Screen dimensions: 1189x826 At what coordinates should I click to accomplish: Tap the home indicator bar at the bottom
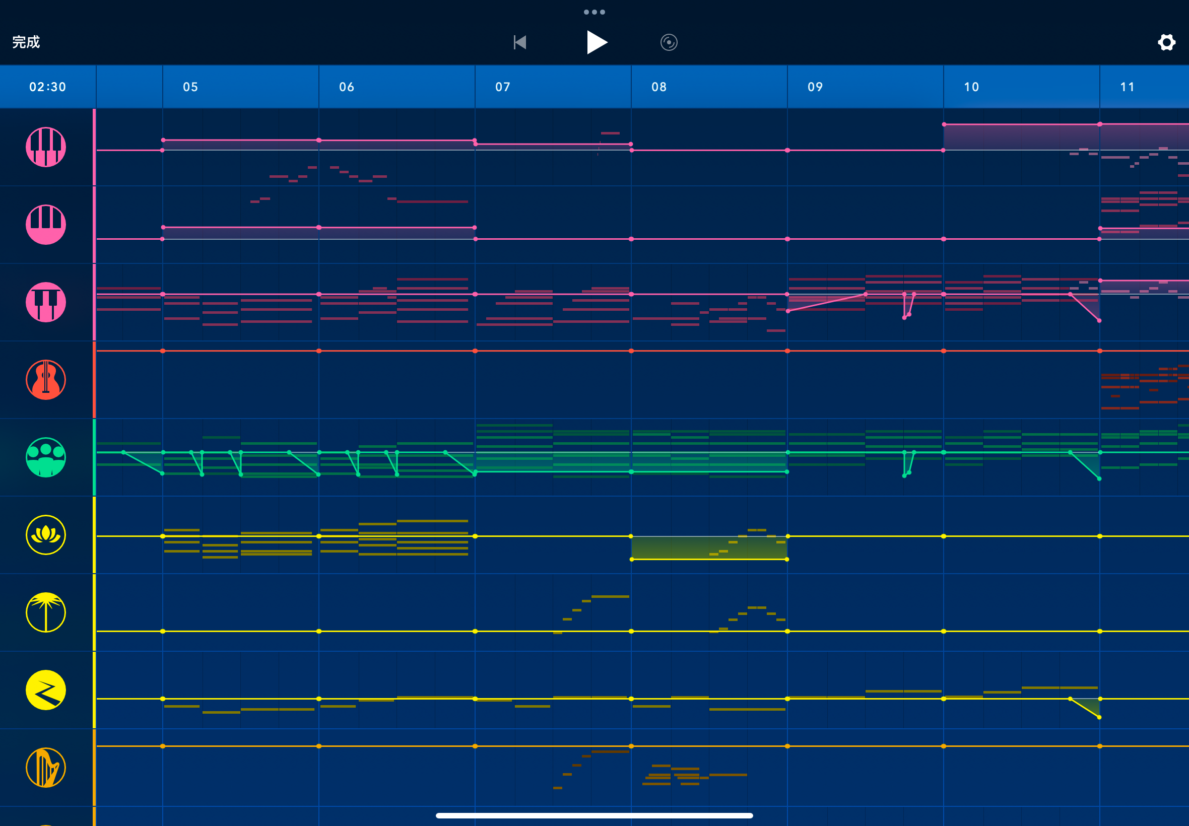[x=594, y=815]
